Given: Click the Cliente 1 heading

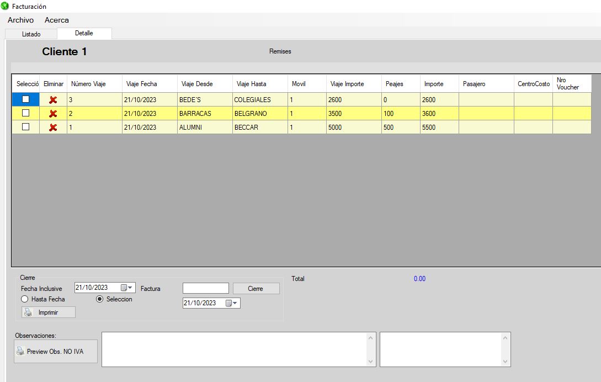Looking at the screenshot, I should click(65, 51).
